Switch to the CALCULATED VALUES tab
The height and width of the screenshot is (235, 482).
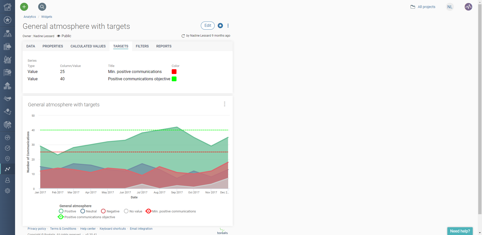88,46
